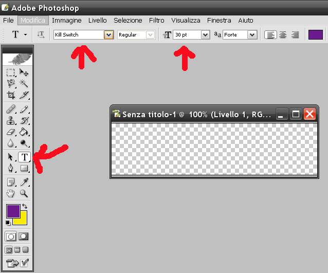This screenshot has width=328, height=273.
Task: Open the Finestra menu
Action: (219, 20)
